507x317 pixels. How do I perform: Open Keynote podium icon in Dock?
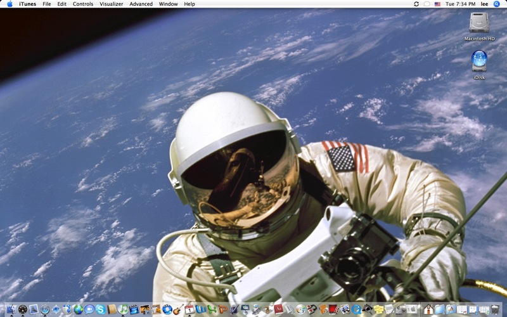[245, 309]
